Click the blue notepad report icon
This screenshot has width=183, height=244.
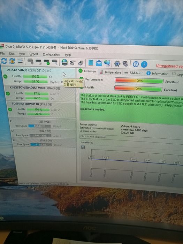tap(91, 63)
